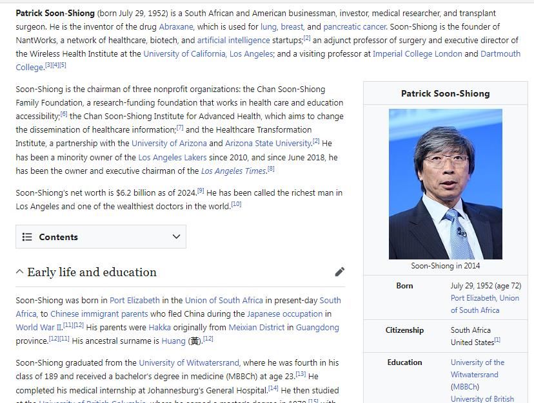Open the Japanese occupation link
This screenshot has height=403, width=534.
(284, 314)
